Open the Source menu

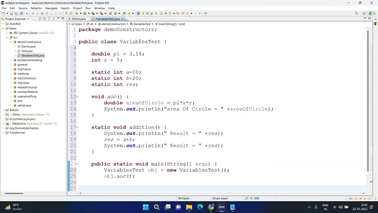click(23, 8)
